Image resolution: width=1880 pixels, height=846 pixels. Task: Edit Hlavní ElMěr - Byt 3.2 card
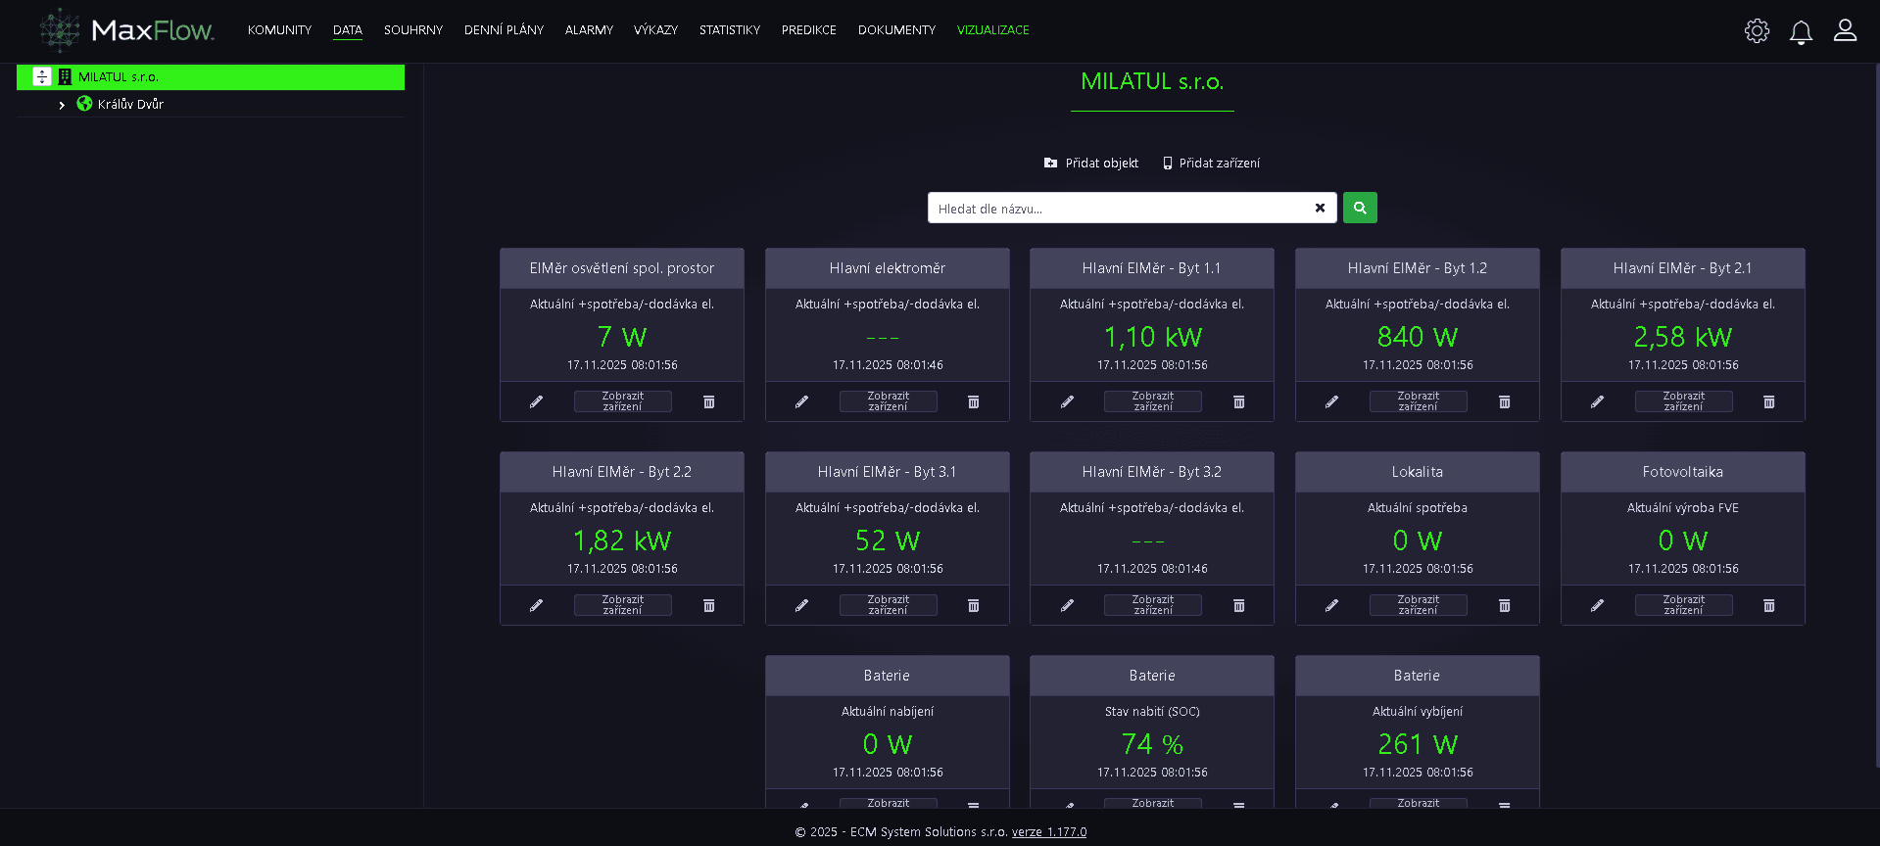click(x=1067, y=605)
